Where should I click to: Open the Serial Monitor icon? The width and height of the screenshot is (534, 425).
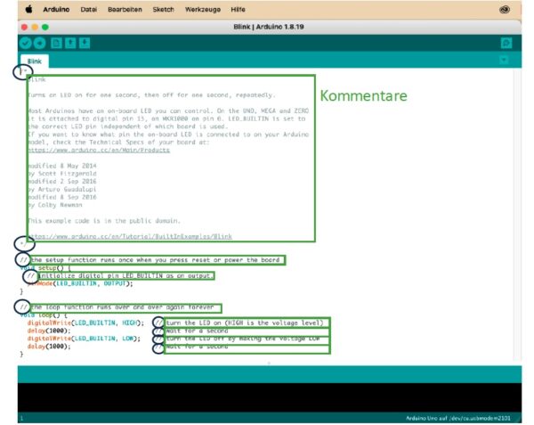coord(506,42)
